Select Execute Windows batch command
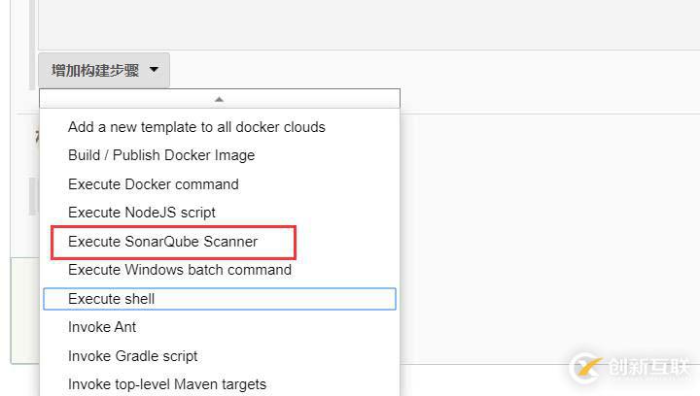The height and width of the screenshot is (396, 700). click(x=180, y=270)
